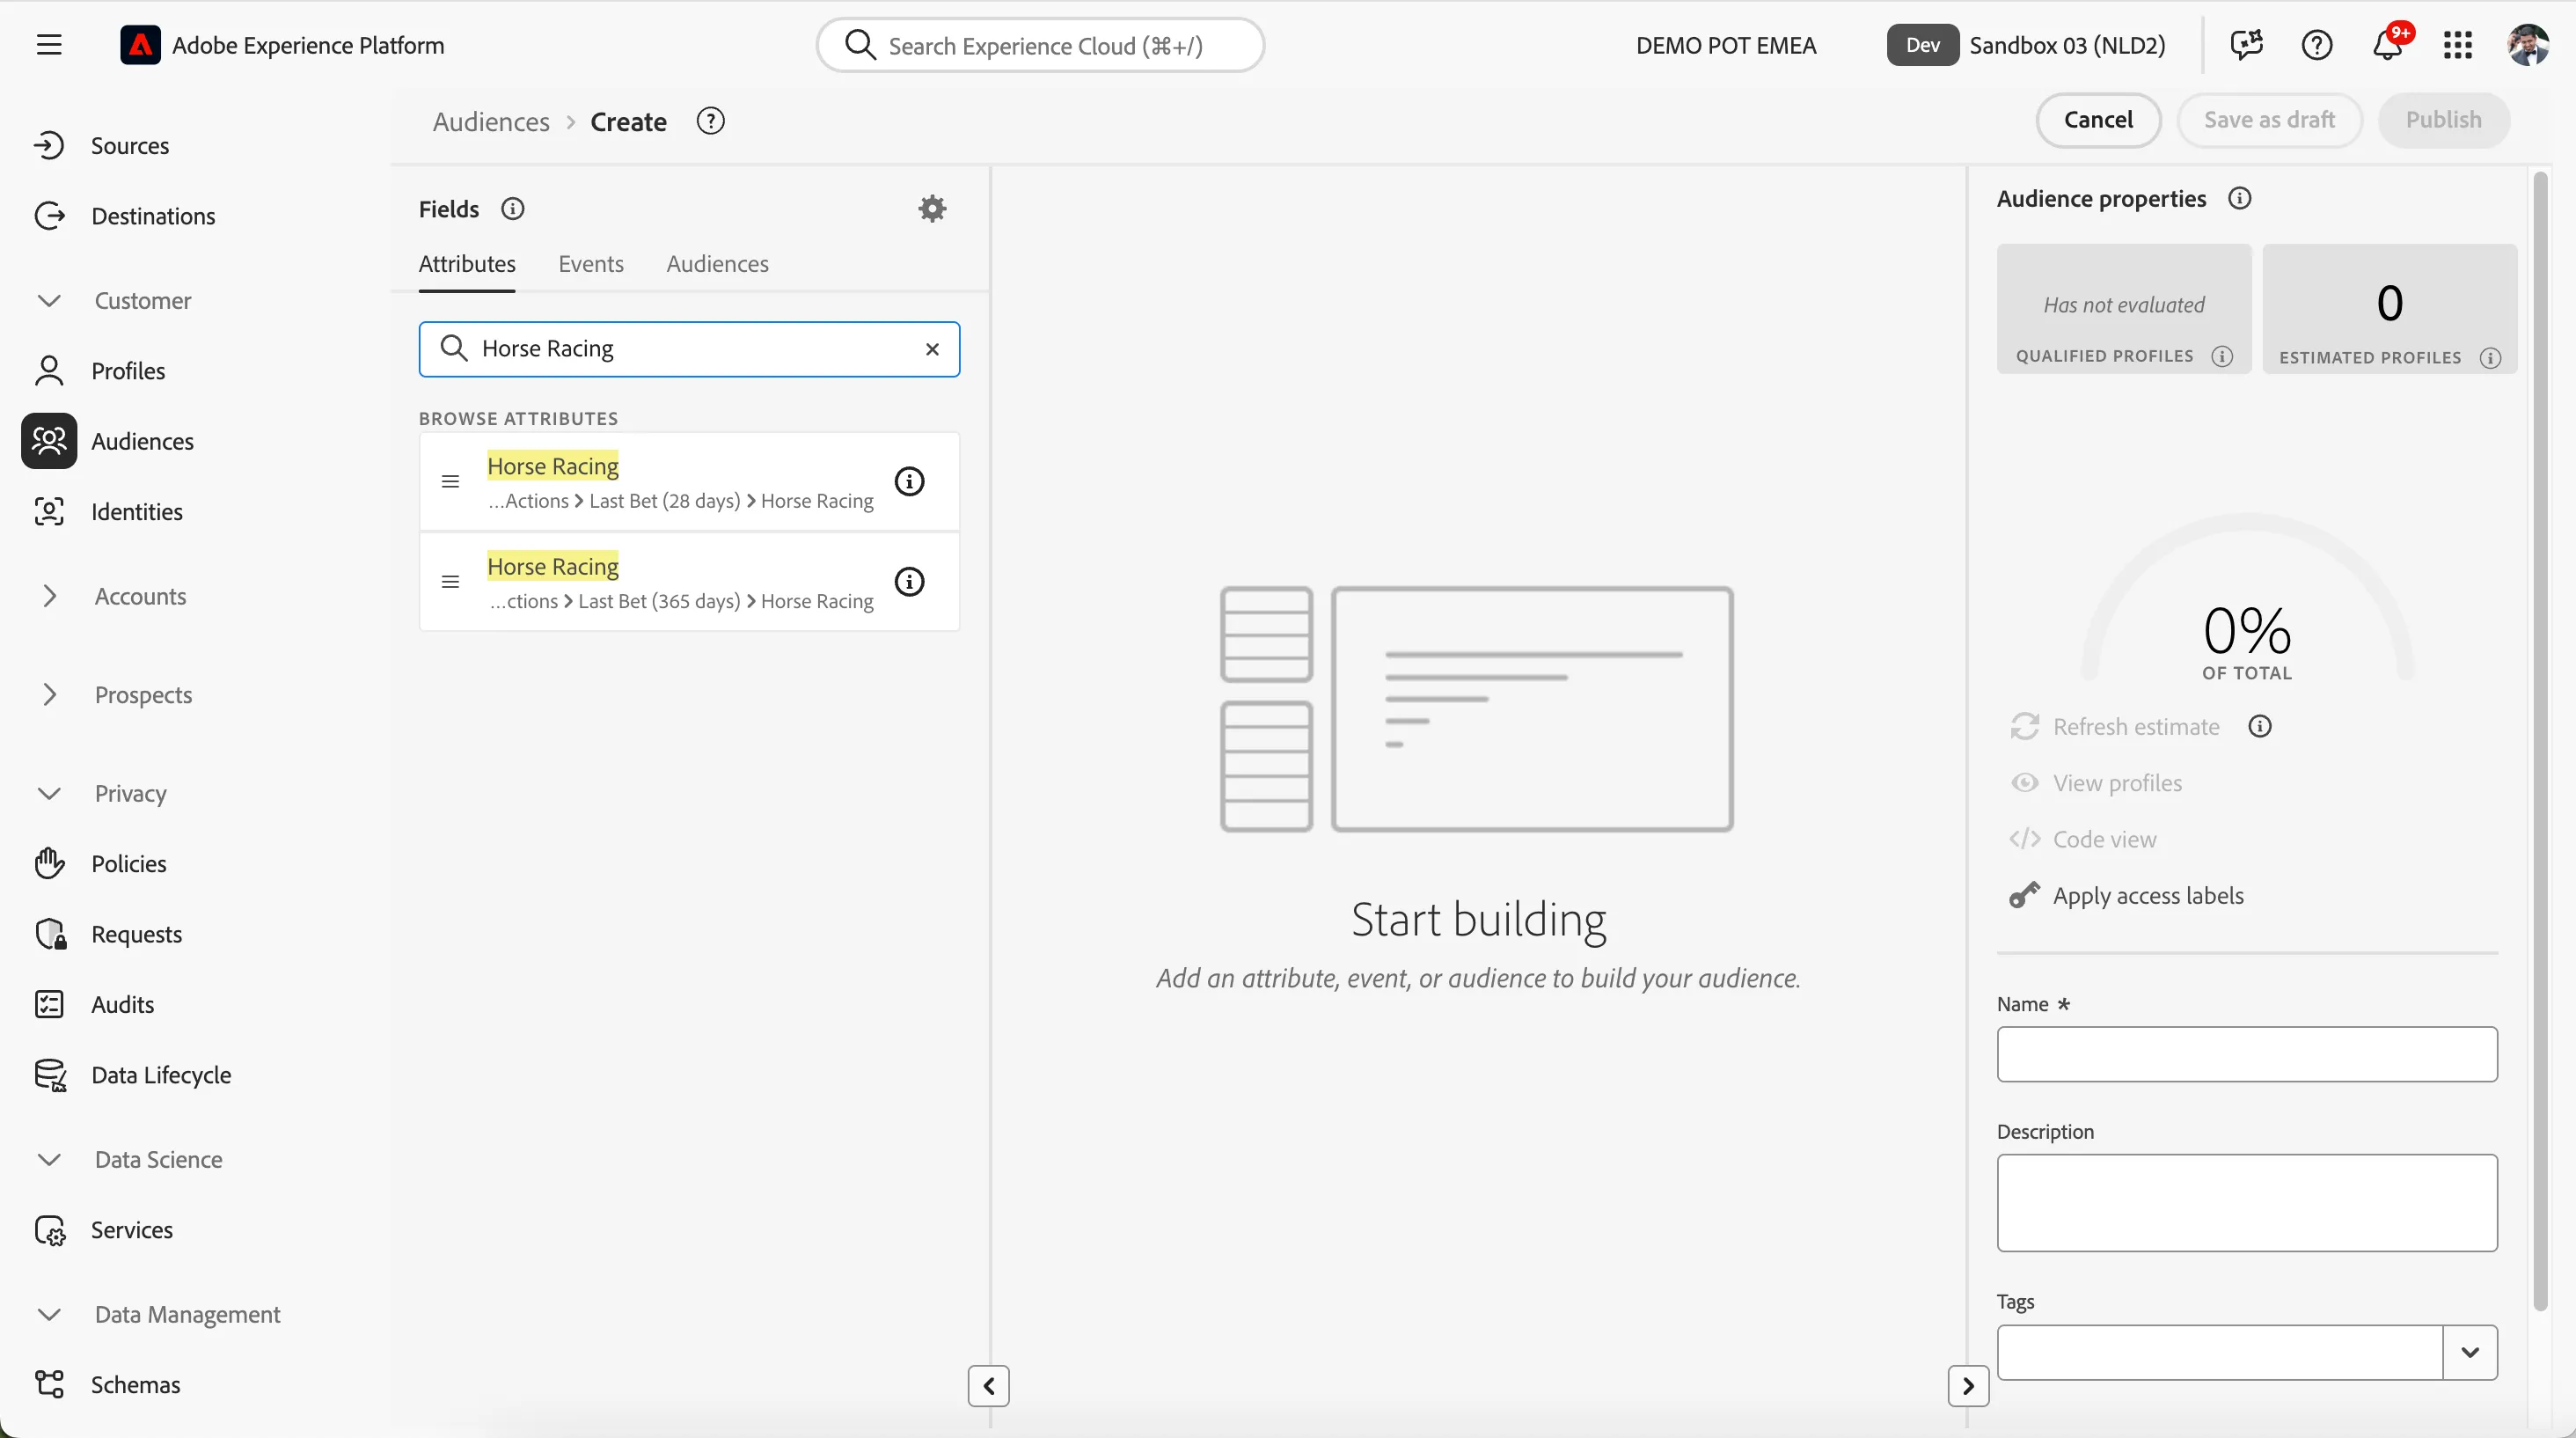2576x1438 pixels.
Task: Click the Schemas sidebar icon
Action: tap(49, 1384)
